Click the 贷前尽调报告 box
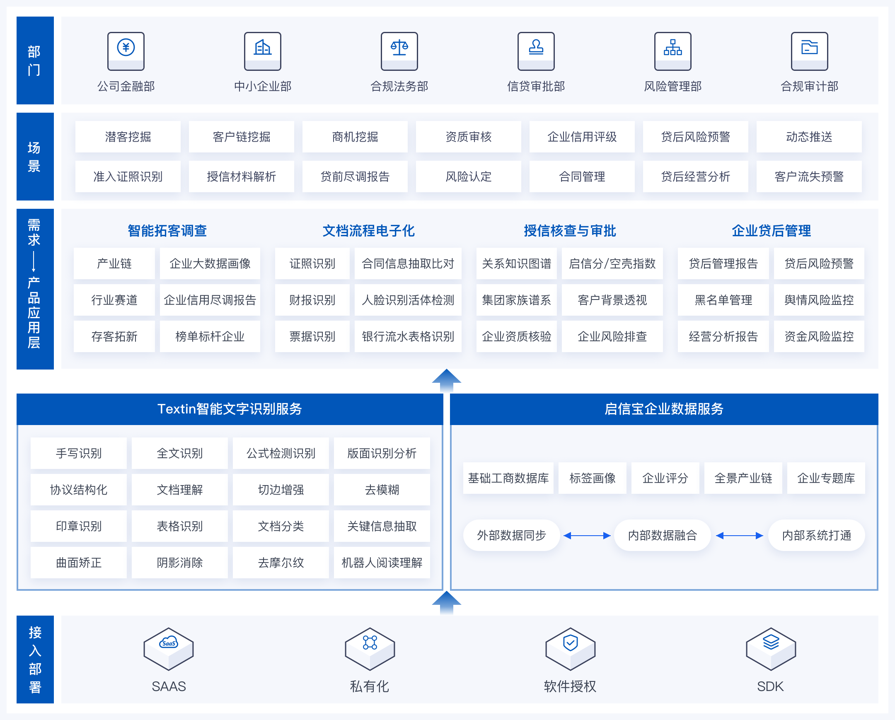The image size is (895, 720). click(x=355, y=176)
